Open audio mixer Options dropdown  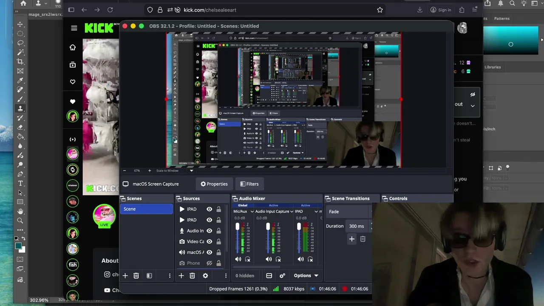point(306,276)
